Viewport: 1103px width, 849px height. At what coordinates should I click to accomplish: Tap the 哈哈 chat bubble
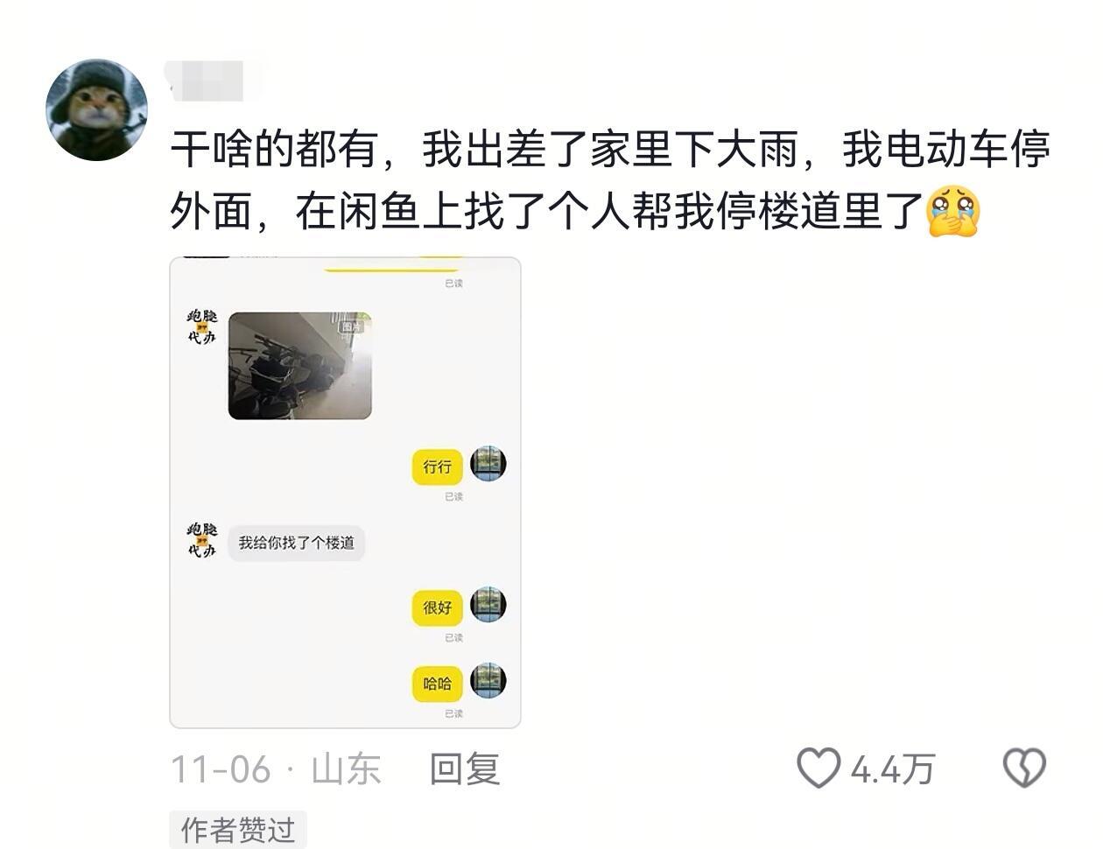[438, 684]
